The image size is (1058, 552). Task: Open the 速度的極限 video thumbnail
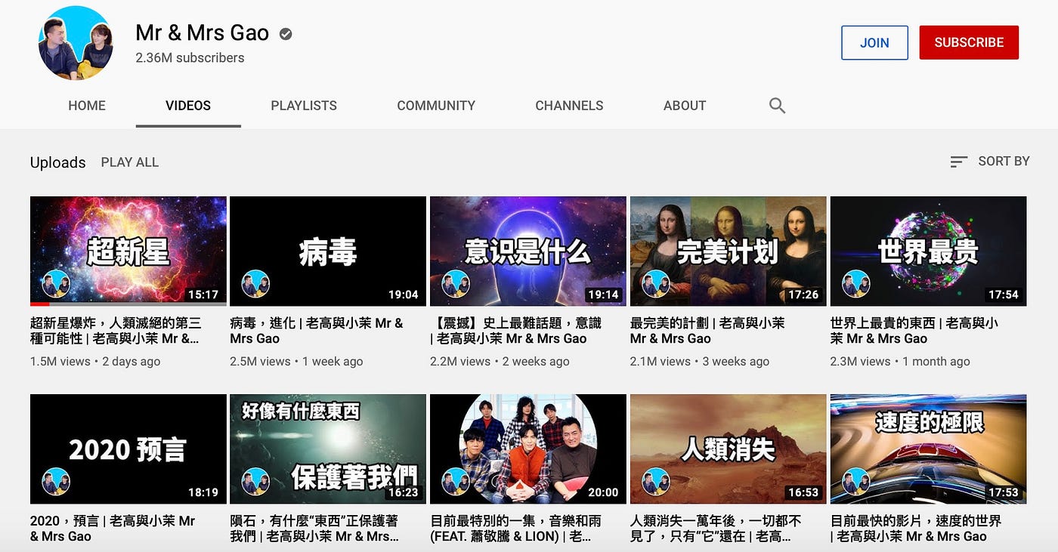click(929, 449)
